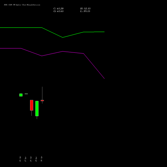Click the 29 Apr date axis label
Screen dimensions: 167x167
(36, 159)
